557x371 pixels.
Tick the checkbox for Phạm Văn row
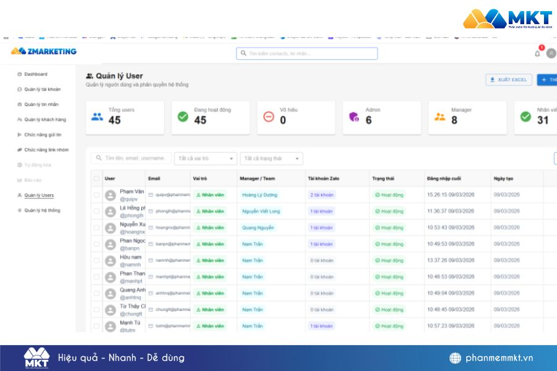[x=97, y=195]
